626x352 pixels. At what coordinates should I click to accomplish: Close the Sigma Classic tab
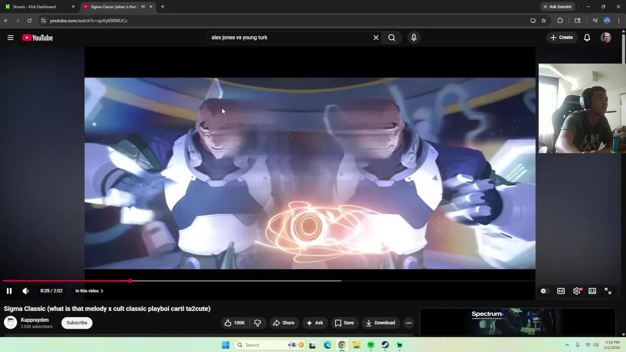(151, 7)
